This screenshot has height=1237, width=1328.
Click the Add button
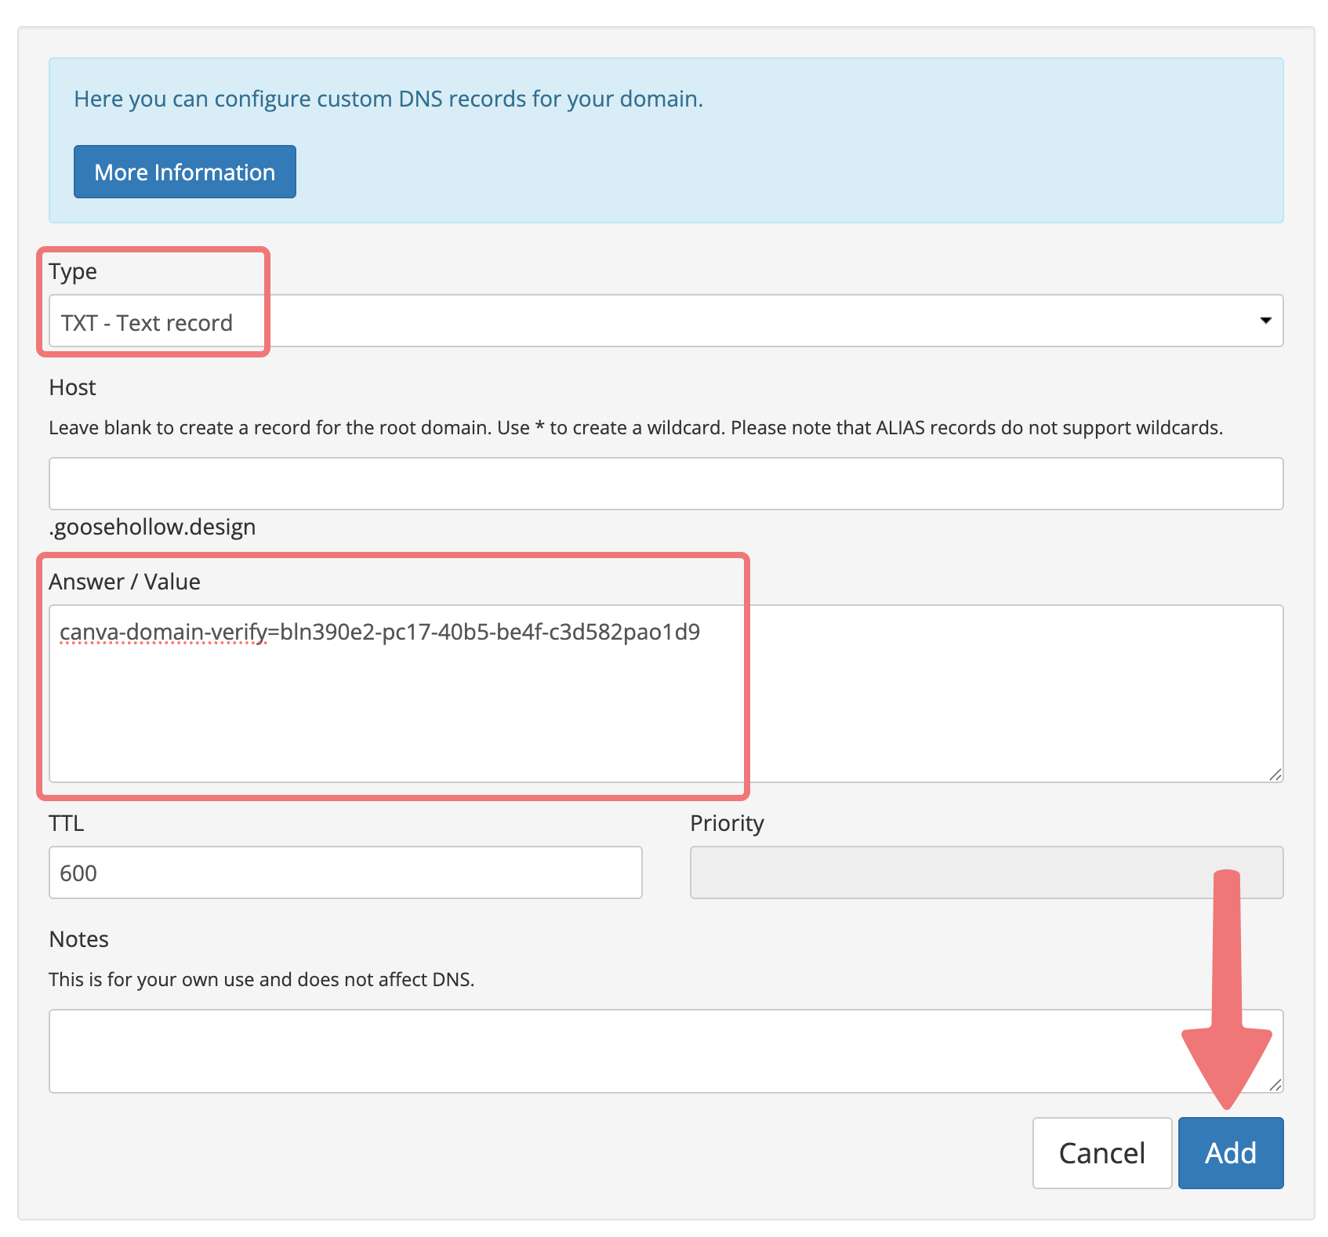[1231, 1153]
